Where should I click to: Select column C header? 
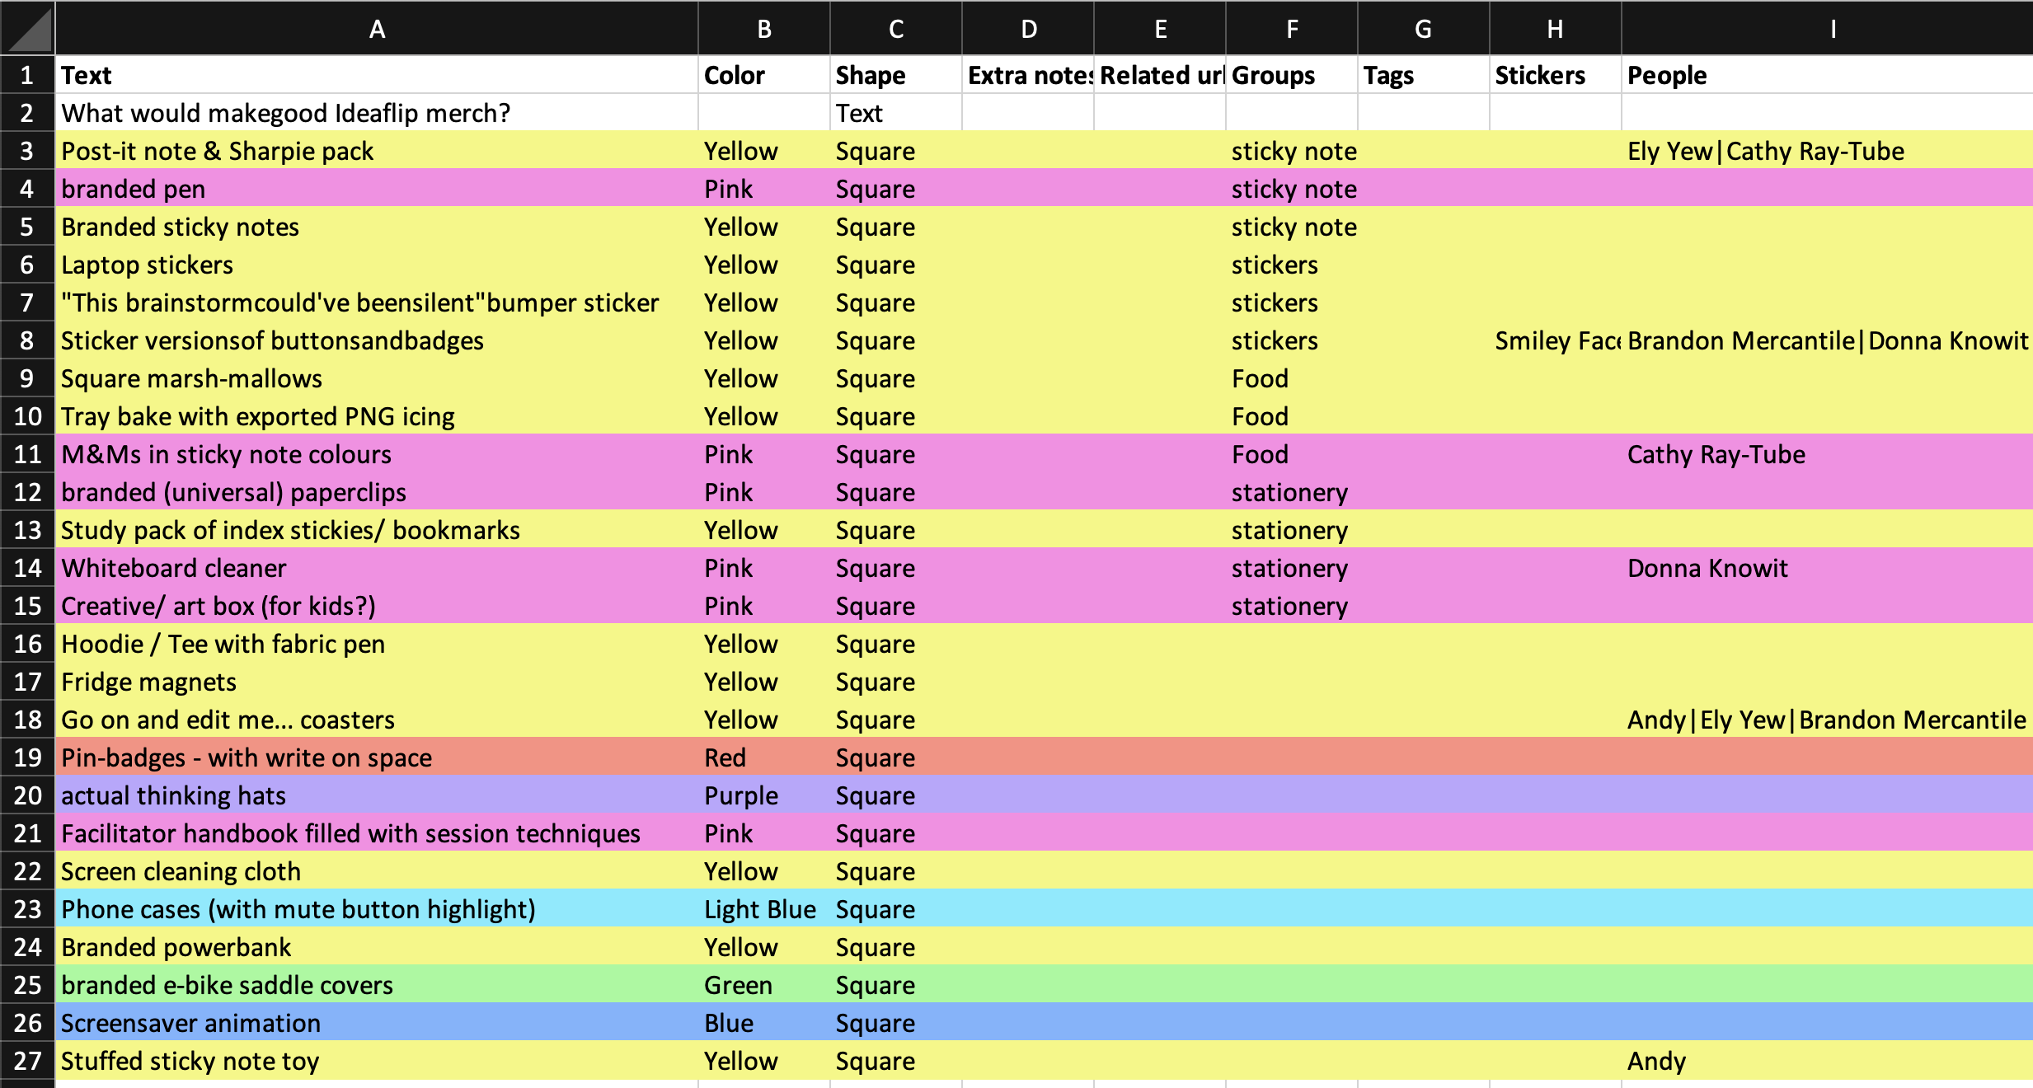click(x=896, y=29)
